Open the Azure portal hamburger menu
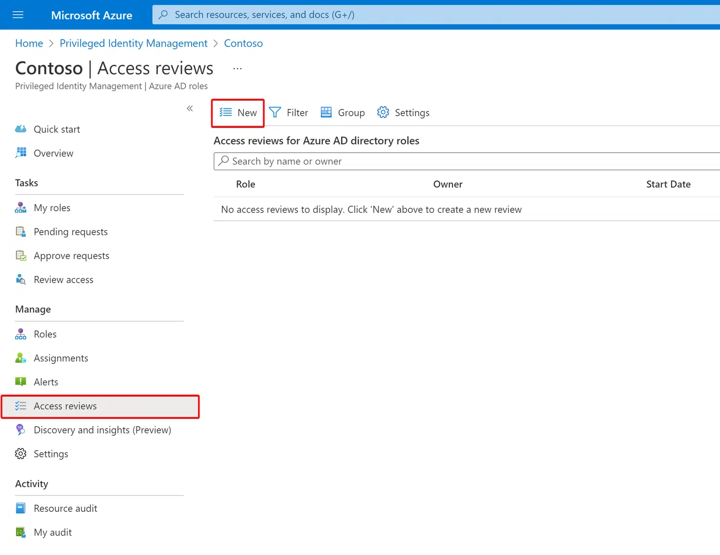 pos(18,15)
